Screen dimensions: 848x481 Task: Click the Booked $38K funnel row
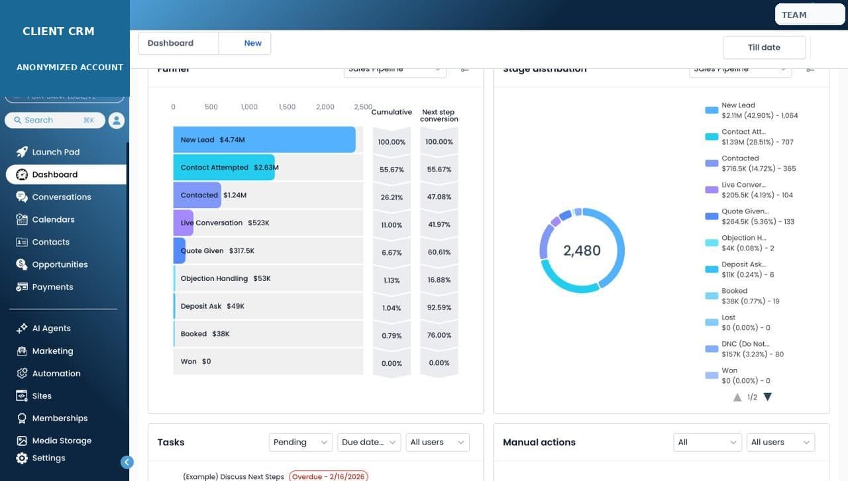click(x=268, y=334)
